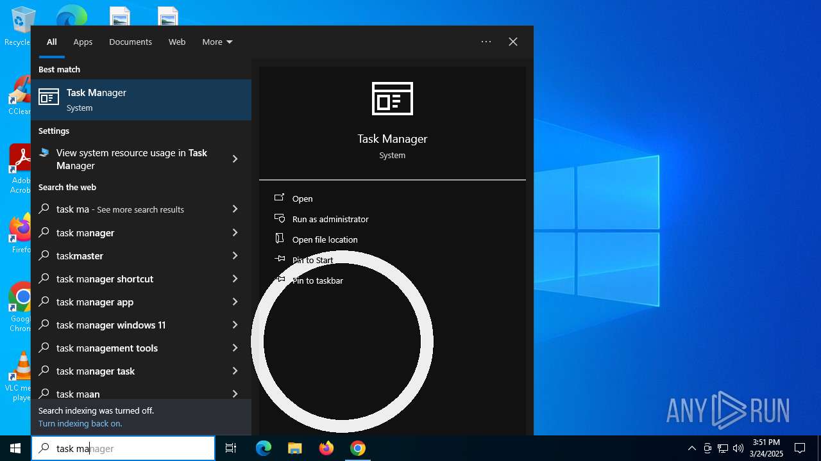Click the Open file location icon
The image size is (821, 461).
tap(279, 239)
